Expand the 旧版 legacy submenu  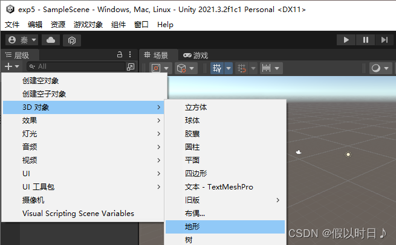coord(226,200)
